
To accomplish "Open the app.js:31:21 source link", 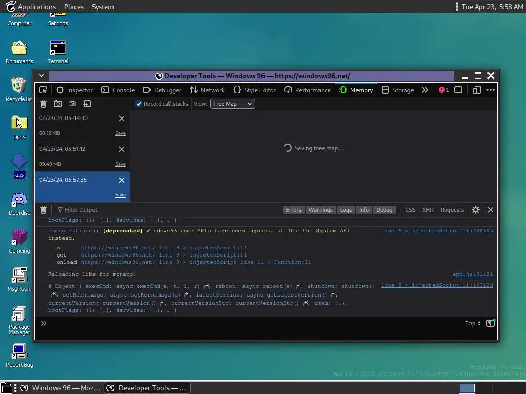I will pyautogui.click(x=473, y=274).
